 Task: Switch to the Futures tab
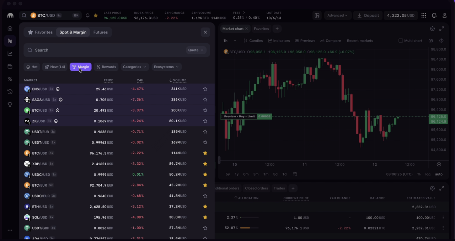(101, 32)
